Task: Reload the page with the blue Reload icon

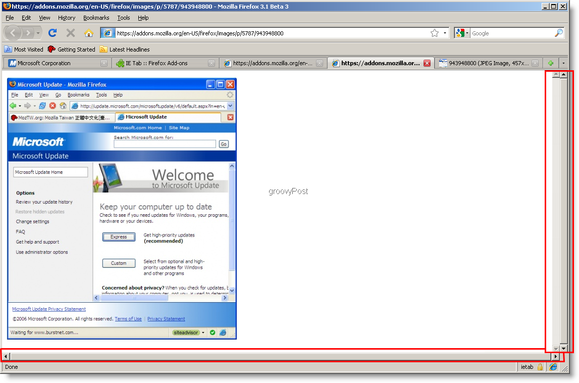Action: (x=52, y=33)
